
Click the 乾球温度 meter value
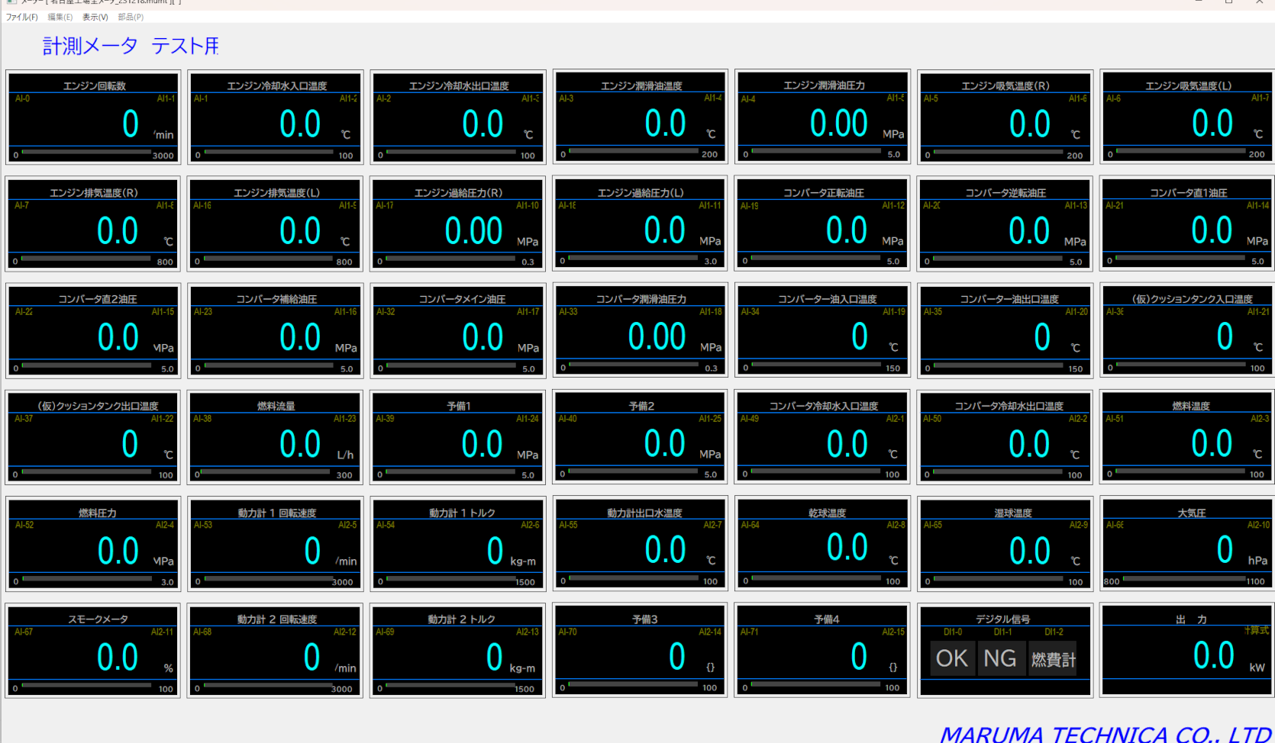[x=847, y=548]
